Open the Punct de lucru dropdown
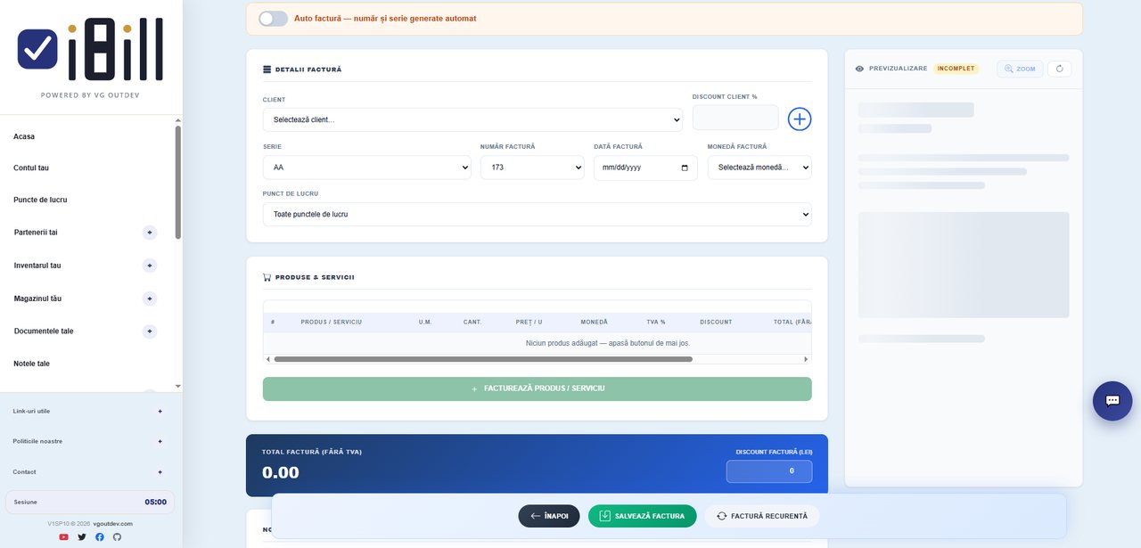The width and height of the screenshot is (1141, 548). click(538, 215)
